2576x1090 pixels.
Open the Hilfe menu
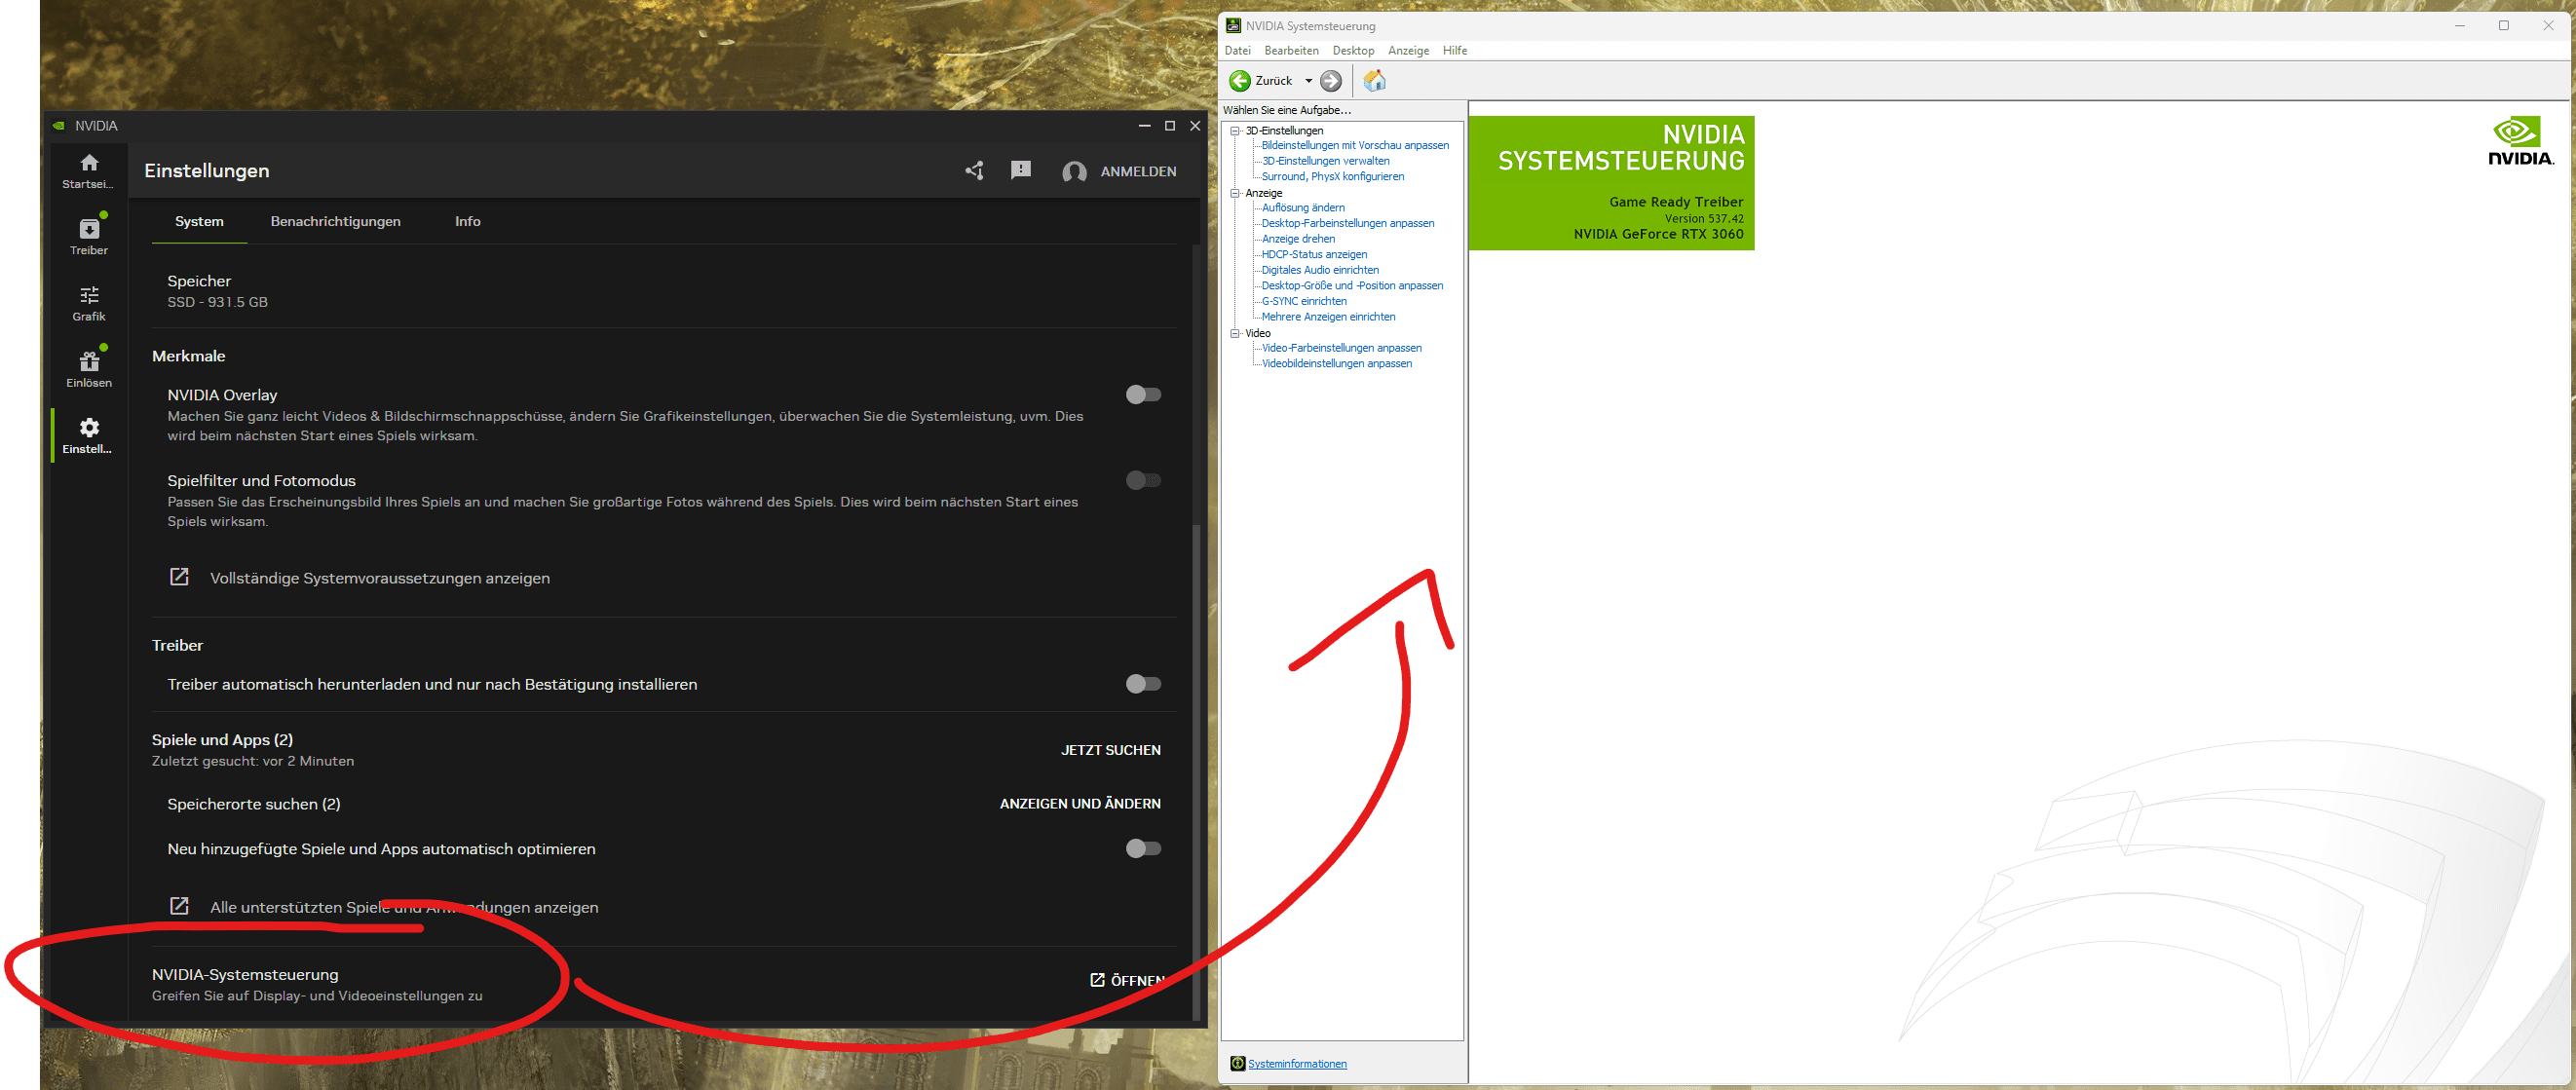point(1455,51)
